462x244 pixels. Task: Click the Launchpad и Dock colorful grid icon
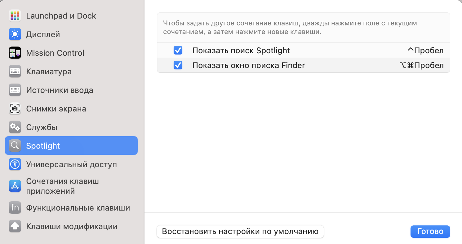[15, 16]
